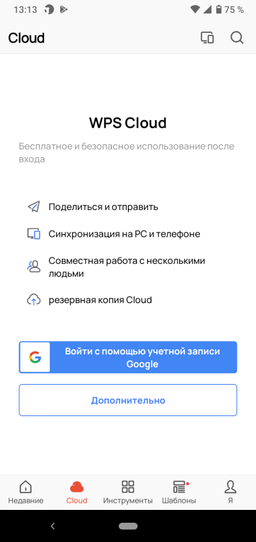Tap the Синхронизация на PC и телефоне text

124,234
